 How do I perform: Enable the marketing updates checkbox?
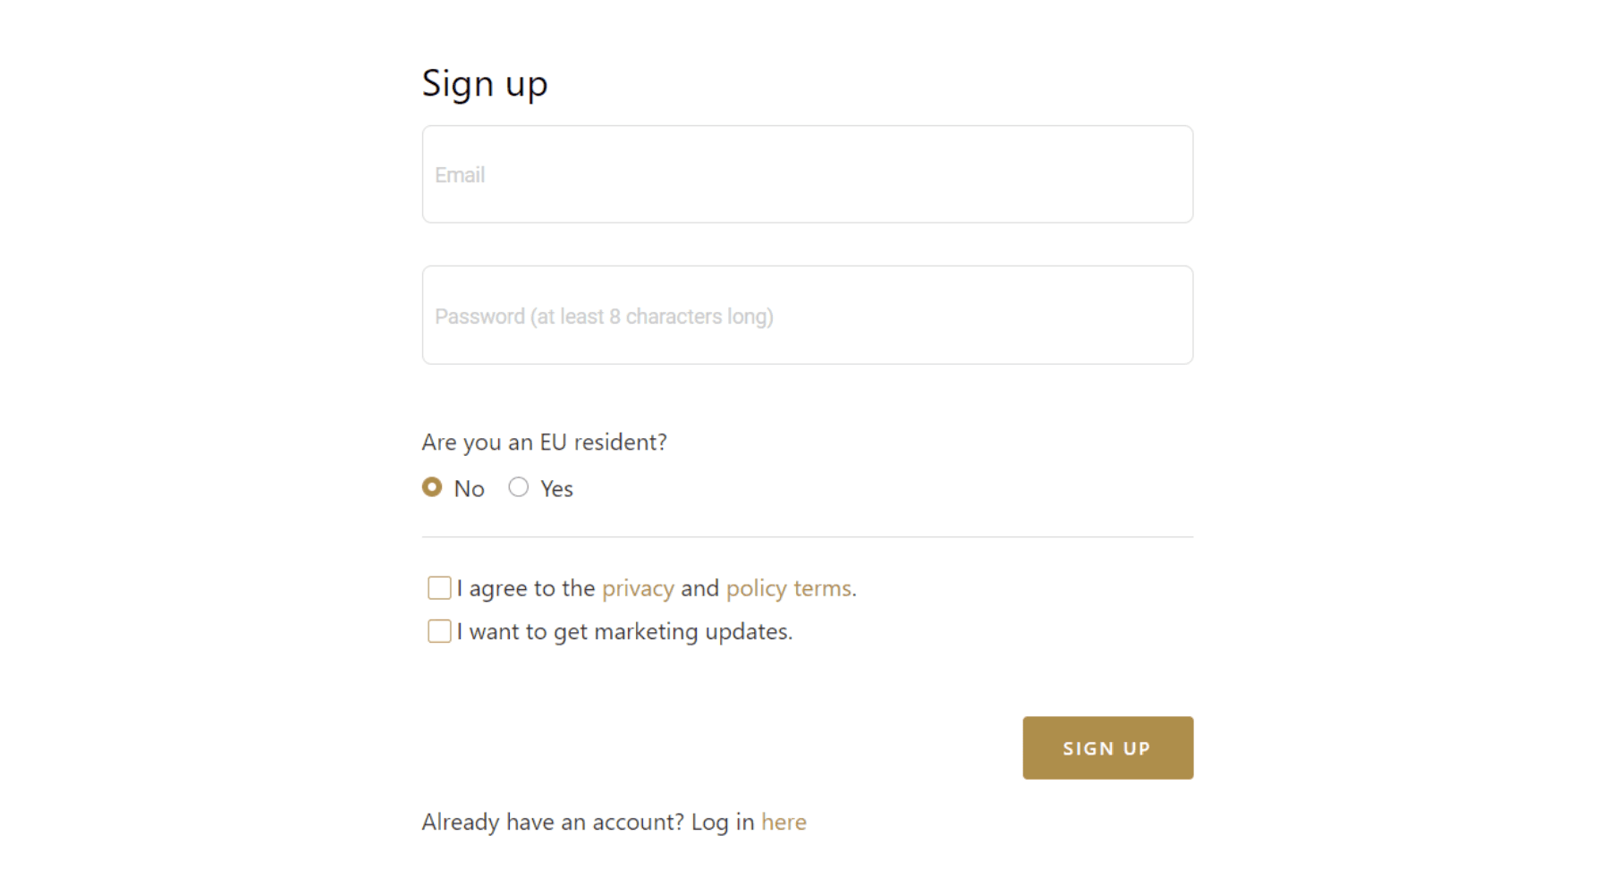tap(439, 631)
